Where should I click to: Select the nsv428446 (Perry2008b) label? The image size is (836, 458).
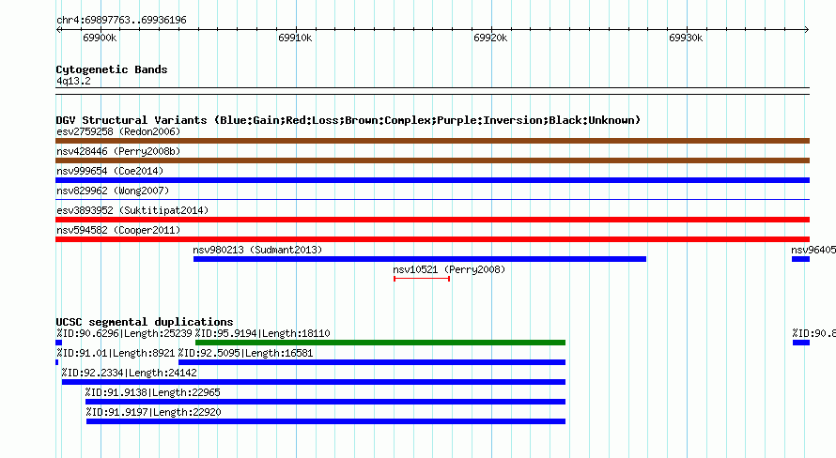[x=118, y=151]
